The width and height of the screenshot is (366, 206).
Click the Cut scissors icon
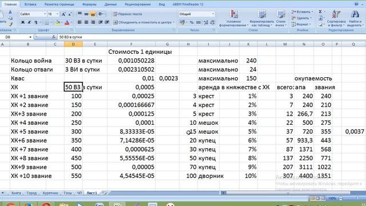click(x=10, y=11)
